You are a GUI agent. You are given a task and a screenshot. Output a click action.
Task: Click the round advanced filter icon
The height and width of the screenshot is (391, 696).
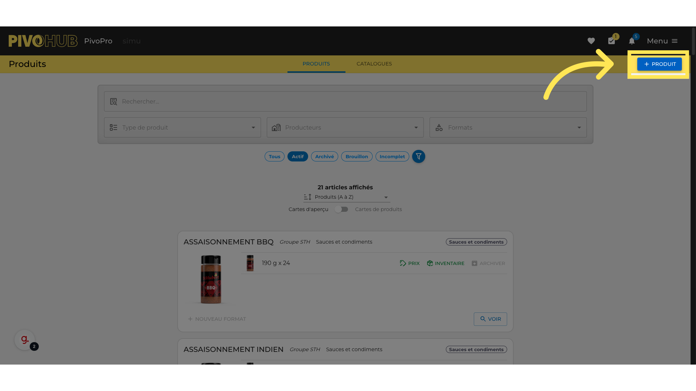pyautogui.click(x=418, y=156)
